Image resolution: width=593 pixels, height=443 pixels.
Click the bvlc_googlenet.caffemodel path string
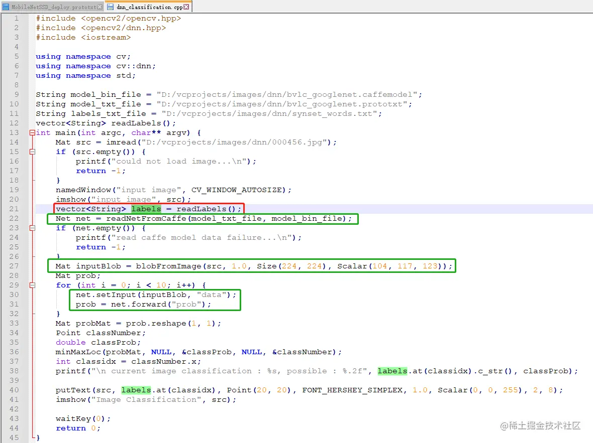click(x=287, y=94)
